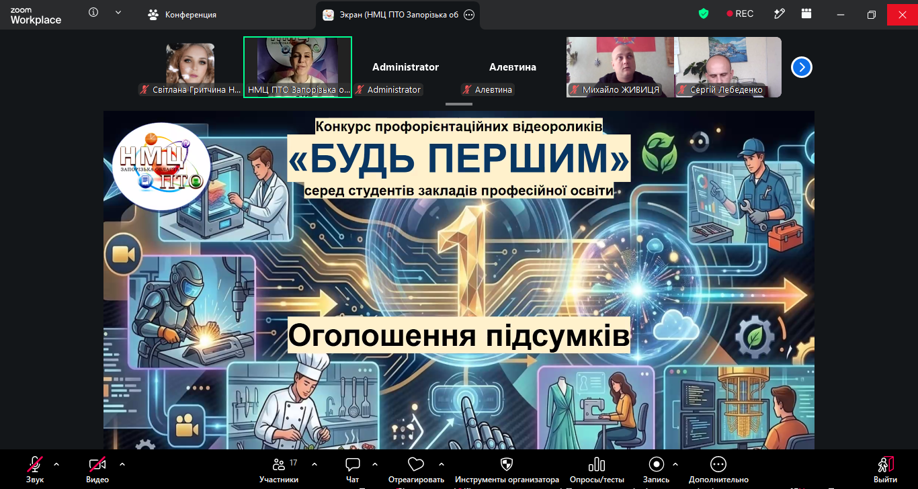Viewport: 918px width, 489px height.
Task: Switch to the Конференция tab
Action: pyautogui.click(x=183, y=14)
